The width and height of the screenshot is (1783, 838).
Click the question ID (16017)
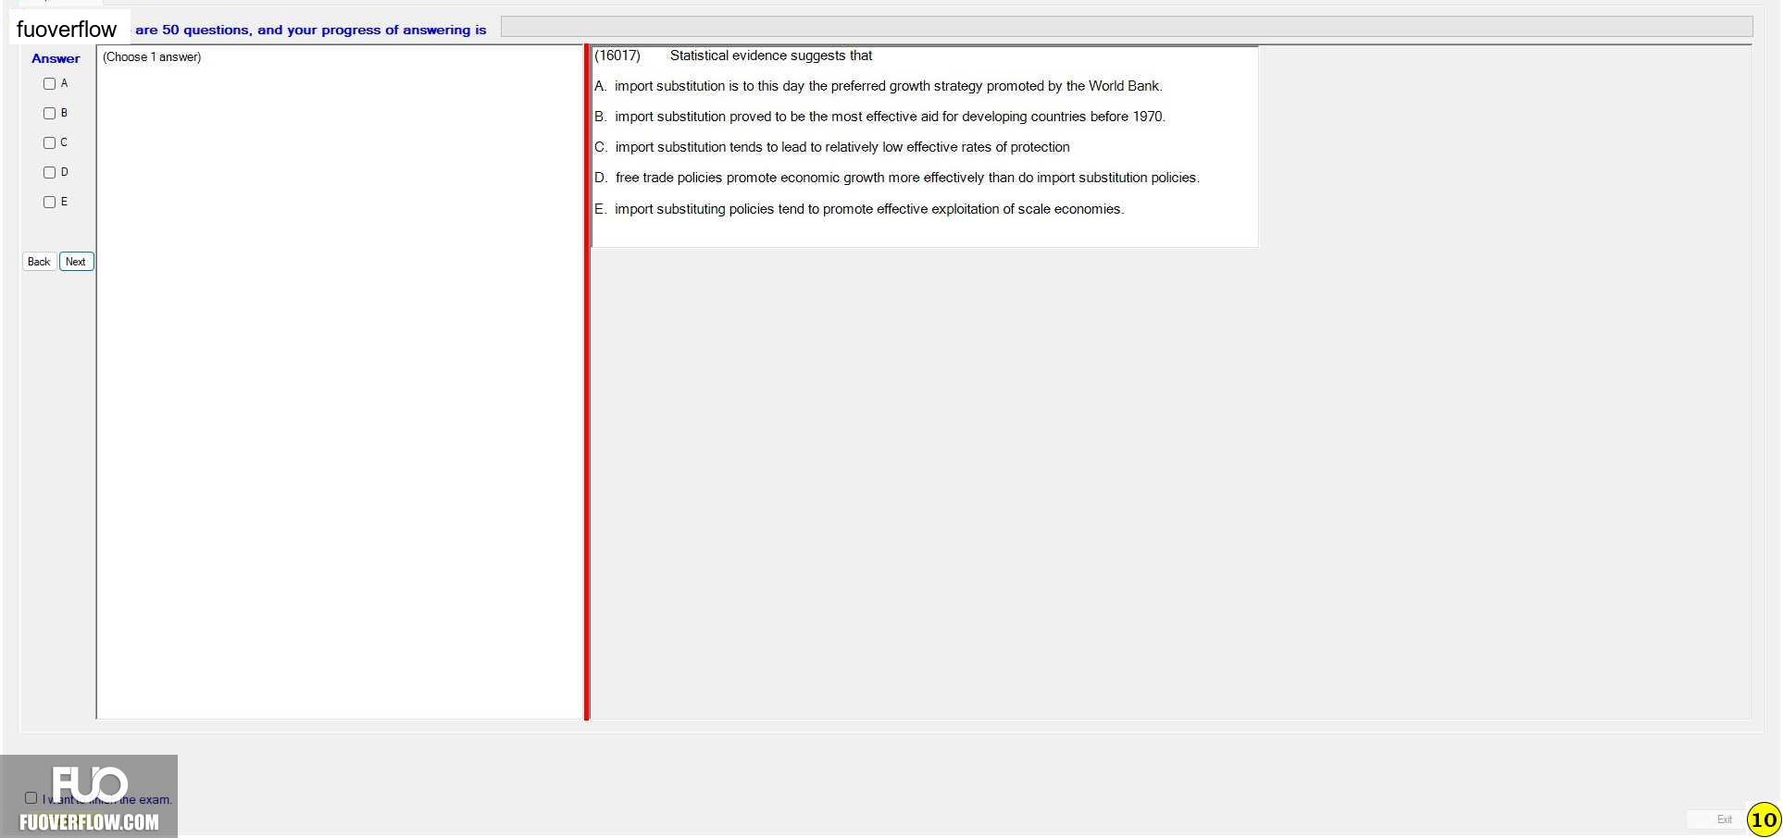617,55
